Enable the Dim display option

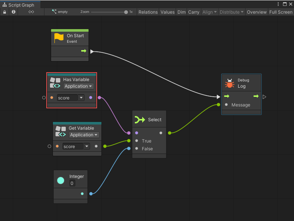(x=182, y=12)
